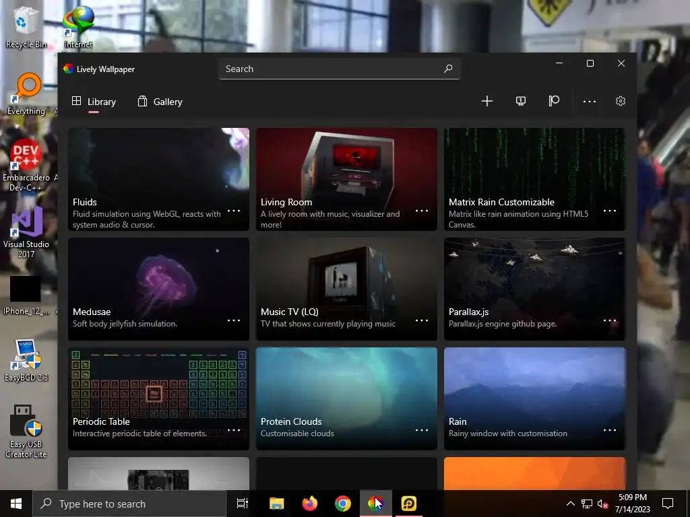Click the yellow app icon on taskbar
Viewport: 690px width, 517px height.
click(409, 504)
